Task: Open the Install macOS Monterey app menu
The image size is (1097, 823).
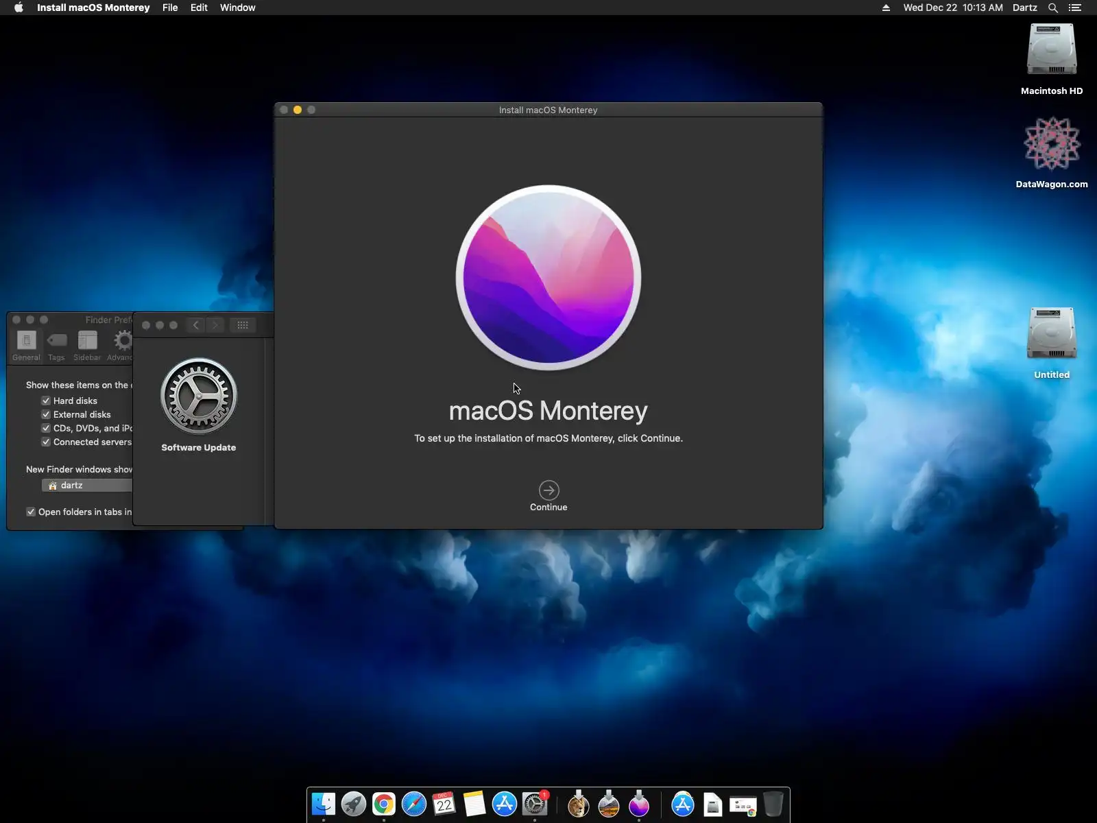Action: [x=93, y=8]
